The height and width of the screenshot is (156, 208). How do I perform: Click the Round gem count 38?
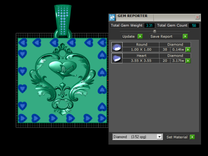165,49
